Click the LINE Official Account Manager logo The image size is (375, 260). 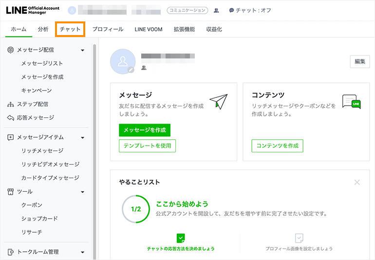pyautogui.click(x=34, y=10)
